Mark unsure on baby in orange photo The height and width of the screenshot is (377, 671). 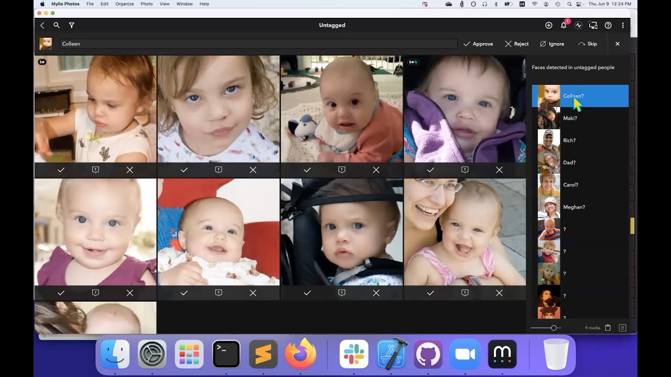(x=342, y=170)
